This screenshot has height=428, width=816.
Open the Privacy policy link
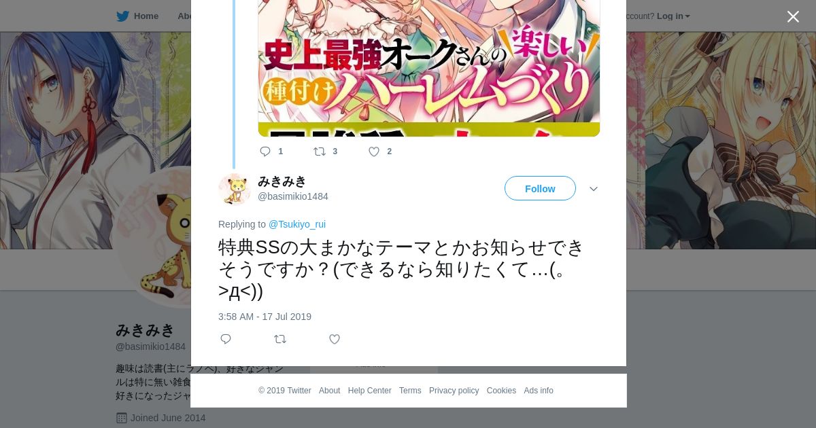(x=454, y=391)
